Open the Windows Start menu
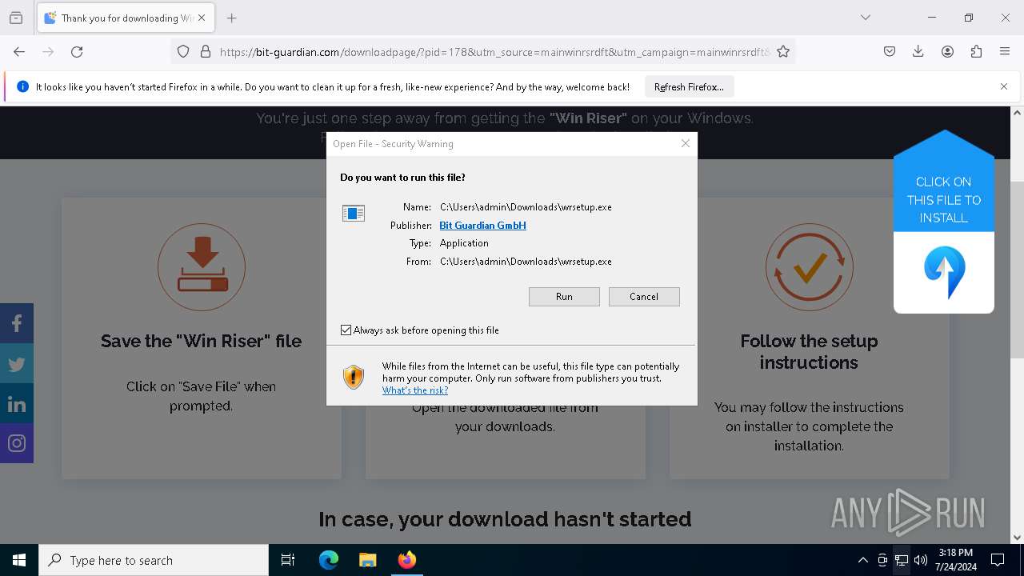Screen dimensions: 1024x576 coord(19,560)
